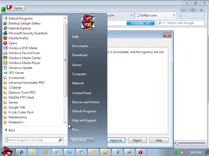Viewport: 209px width, 156px height.
Task: Open the search engine dropdown in Opera
Action: [164, 23]
